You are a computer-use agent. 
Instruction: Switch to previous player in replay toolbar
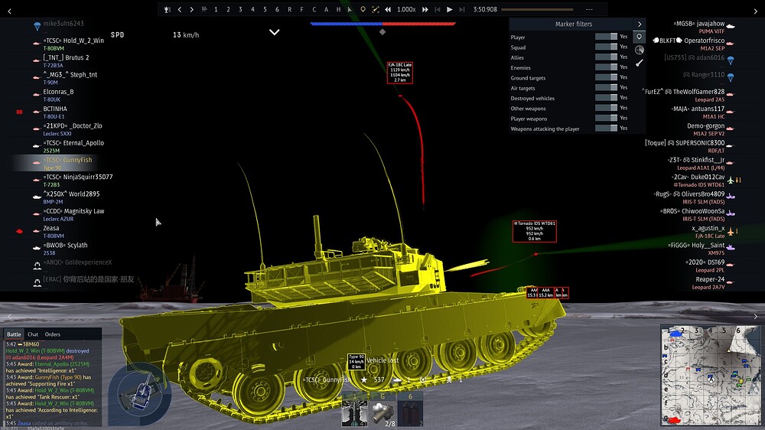(180, 9)
